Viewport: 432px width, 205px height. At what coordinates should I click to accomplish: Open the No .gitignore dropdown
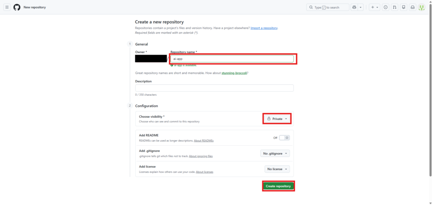[275, 153]
